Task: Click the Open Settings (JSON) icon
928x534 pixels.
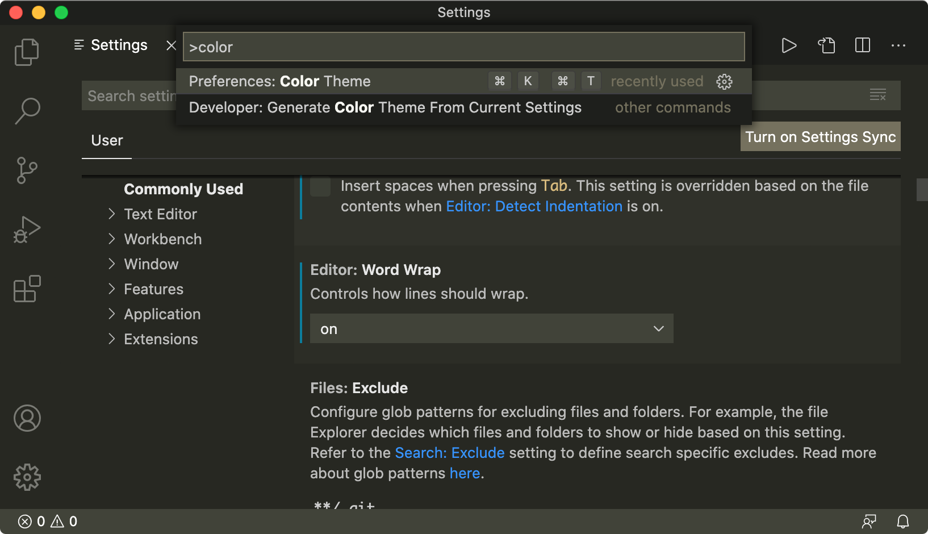Action: tap(826, 45)
